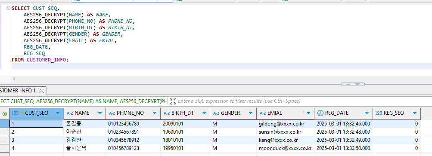Click the string type icon of PHONE_NO column
Image resolution: width=432 pixels, height=156 pixels.
[x=112, y=113]
